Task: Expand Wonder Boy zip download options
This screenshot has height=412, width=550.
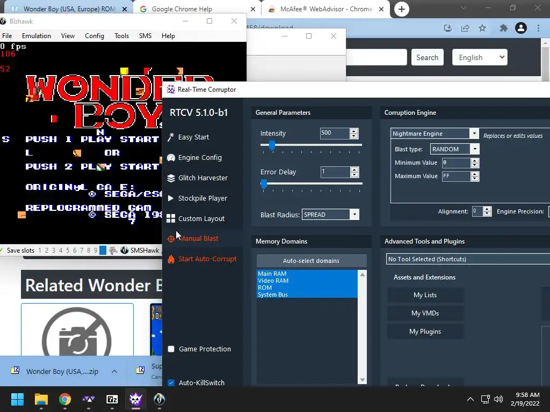Action: [x=114, y=371]
